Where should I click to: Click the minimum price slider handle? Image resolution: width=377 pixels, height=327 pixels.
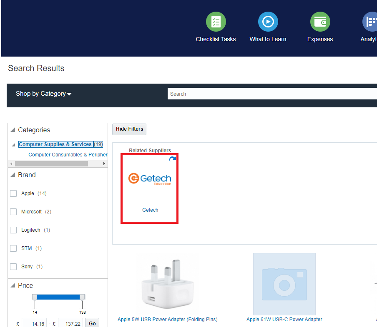(35, 297)
